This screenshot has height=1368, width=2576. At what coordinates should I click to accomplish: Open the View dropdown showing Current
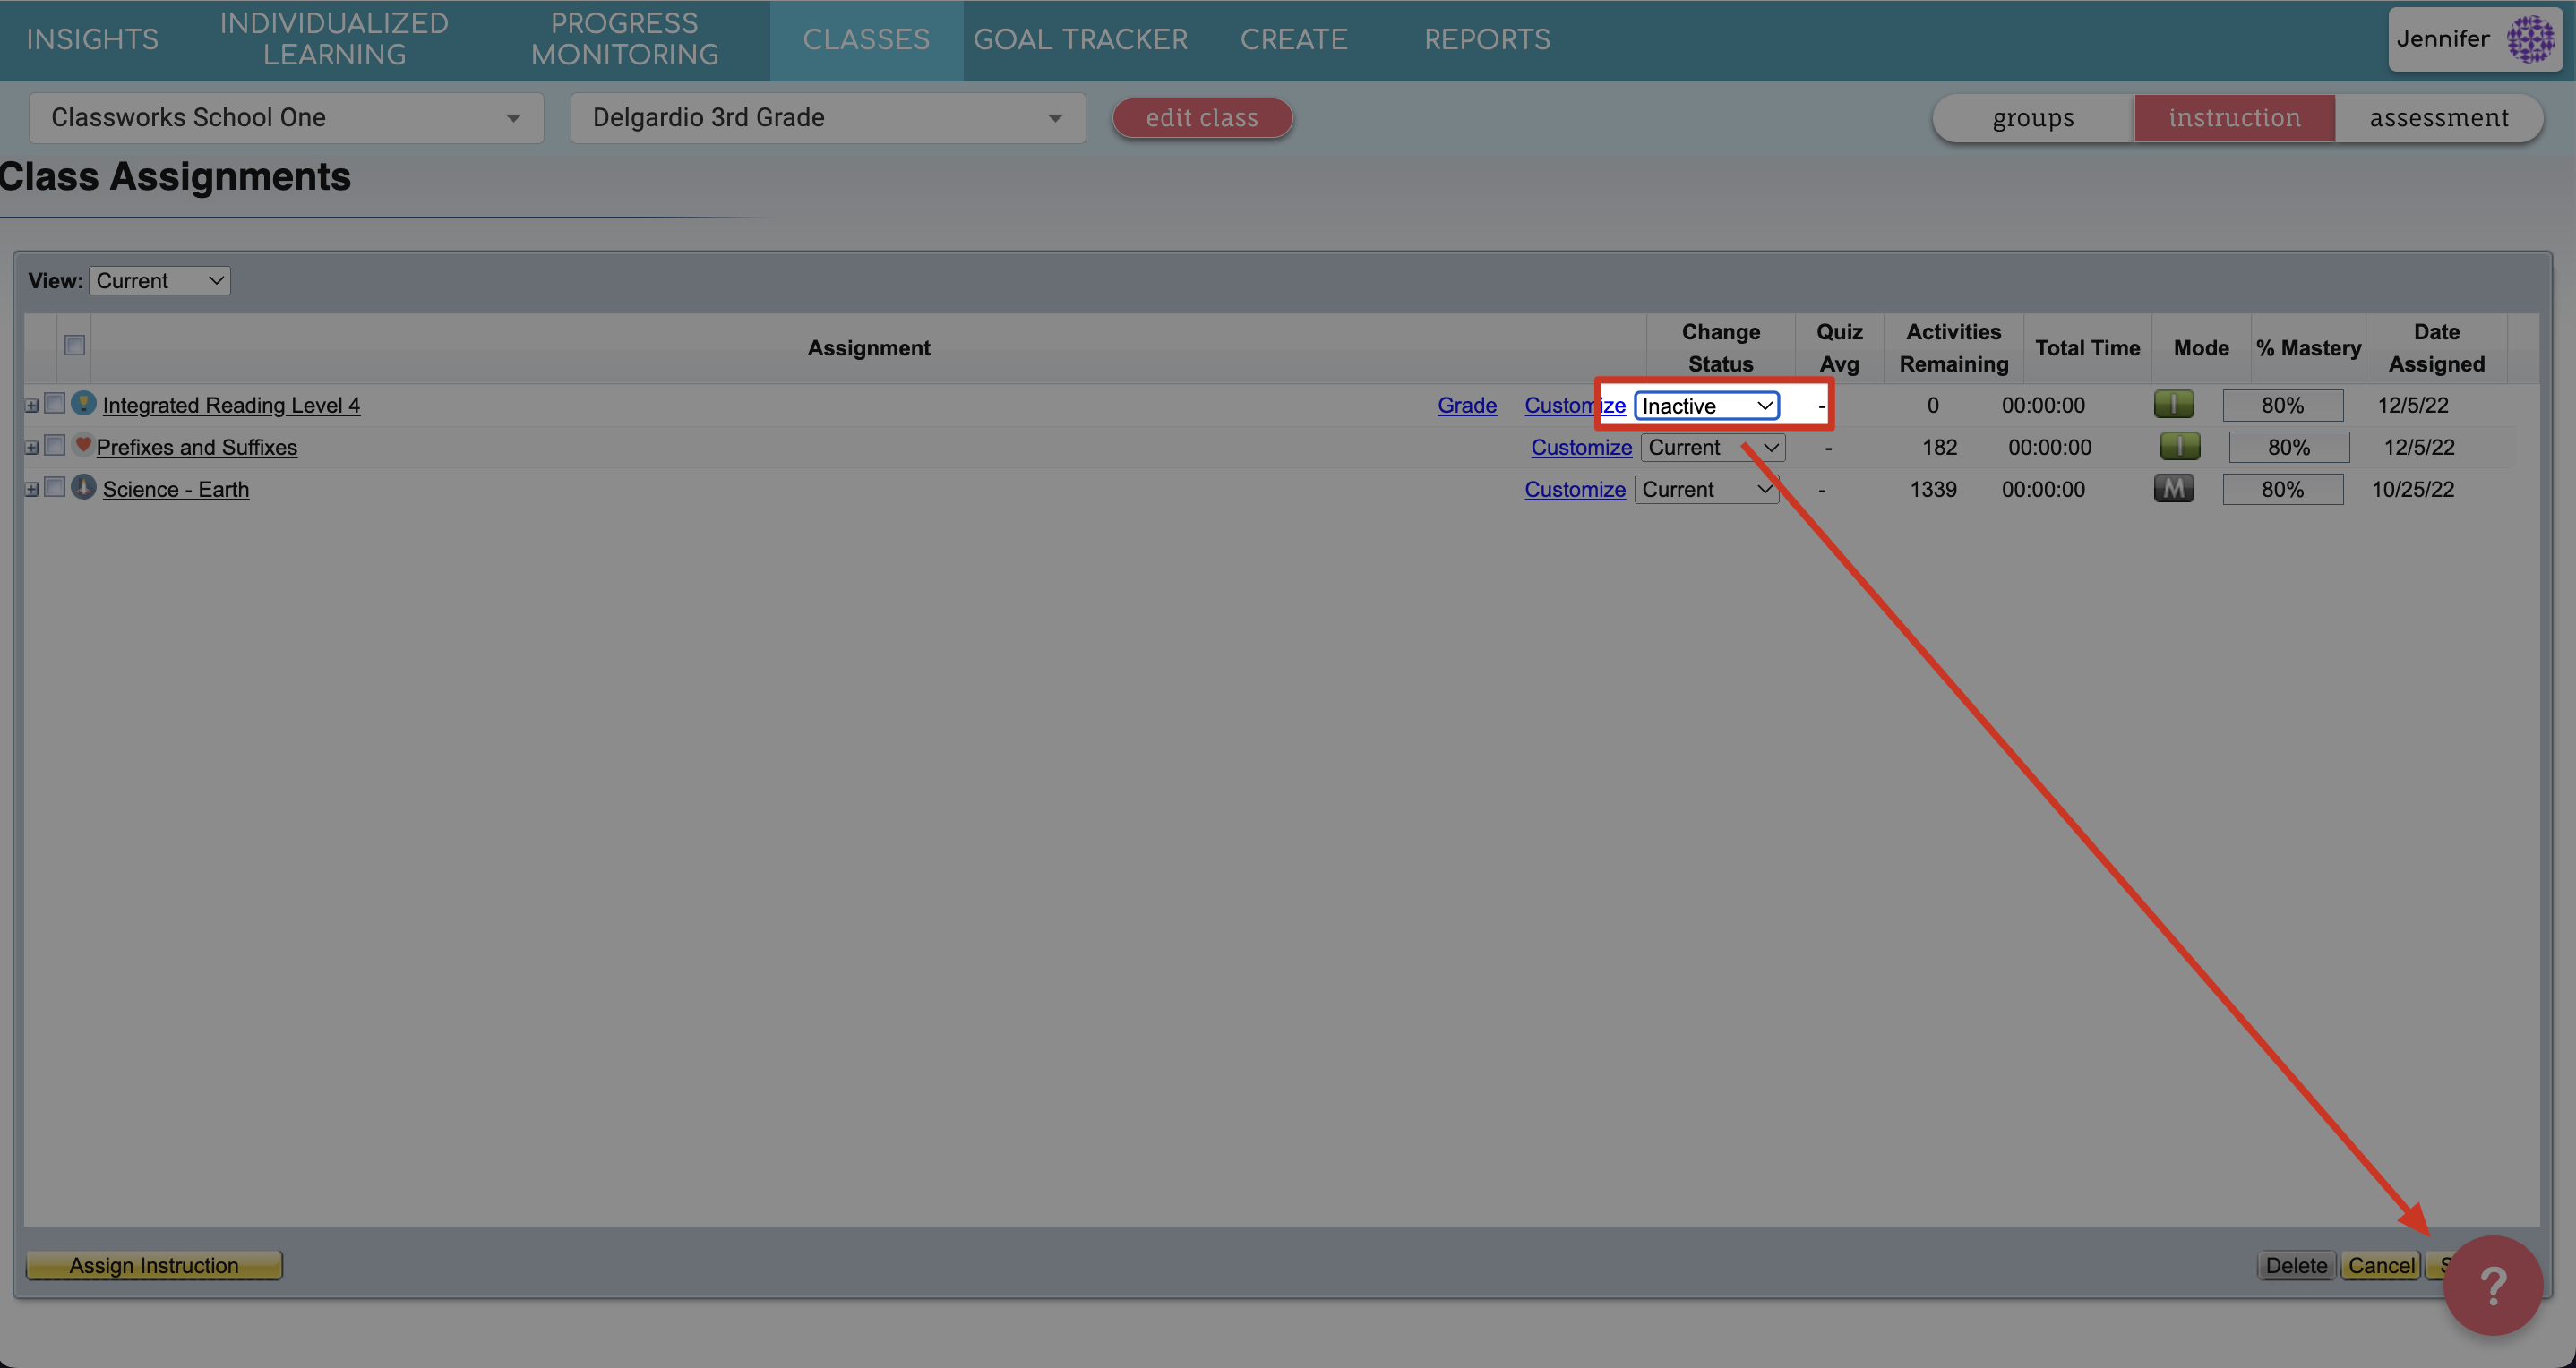pos(159,280)
